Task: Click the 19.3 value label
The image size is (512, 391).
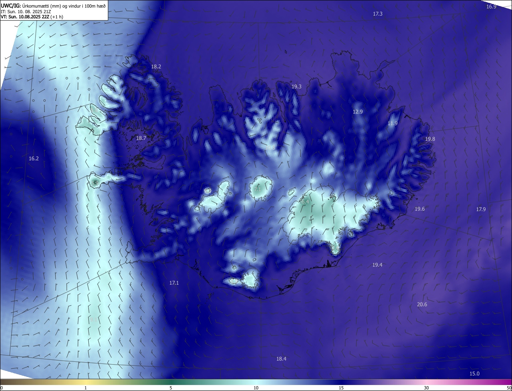Action: [296, 86]
